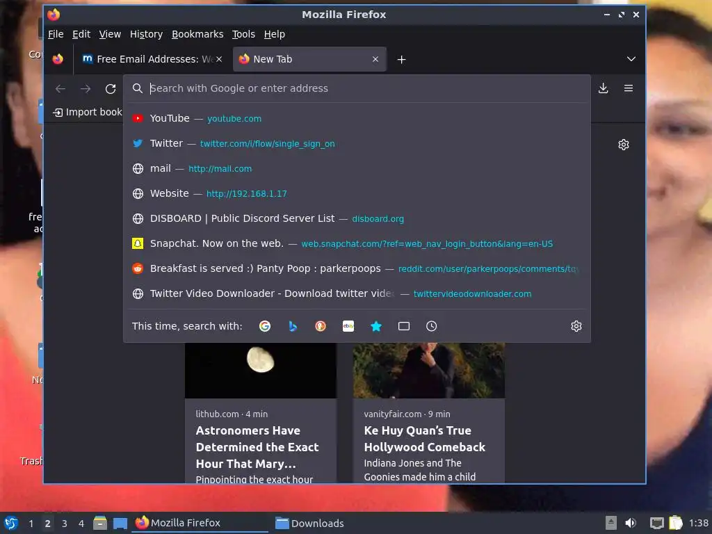Search open tabs using the tabs icon
712x534 pixels.
click(404, 326)
